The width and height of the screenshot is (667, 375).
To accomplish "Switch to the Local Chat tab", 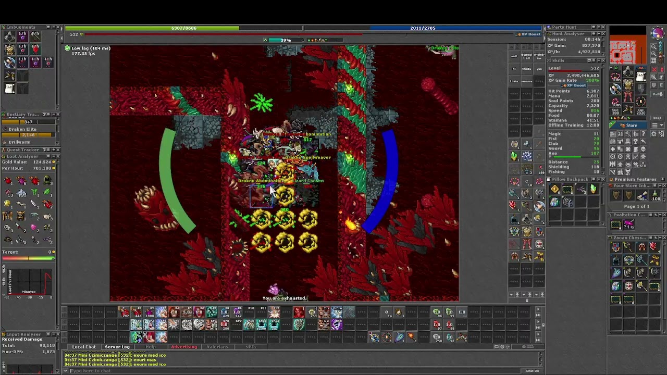I will (84, 347).
